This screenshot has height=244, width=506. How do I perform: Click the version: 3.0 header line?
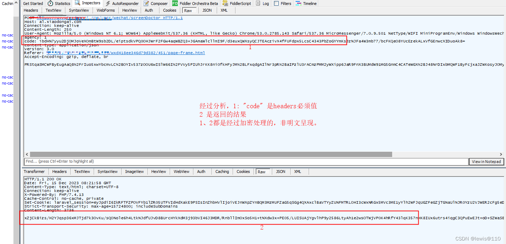click(x=39, y=49)
